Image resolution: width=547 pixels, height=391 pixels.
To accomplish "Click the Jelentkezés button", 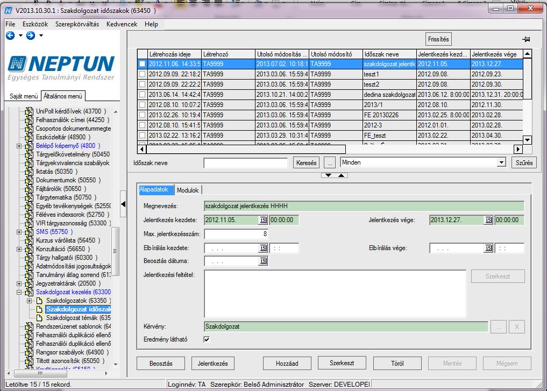I will pos(213,364).
